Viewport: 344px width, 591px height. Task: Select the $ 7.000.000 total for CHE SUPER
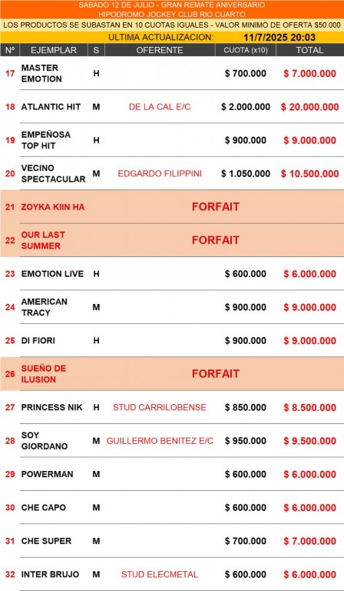coord(309,541)
